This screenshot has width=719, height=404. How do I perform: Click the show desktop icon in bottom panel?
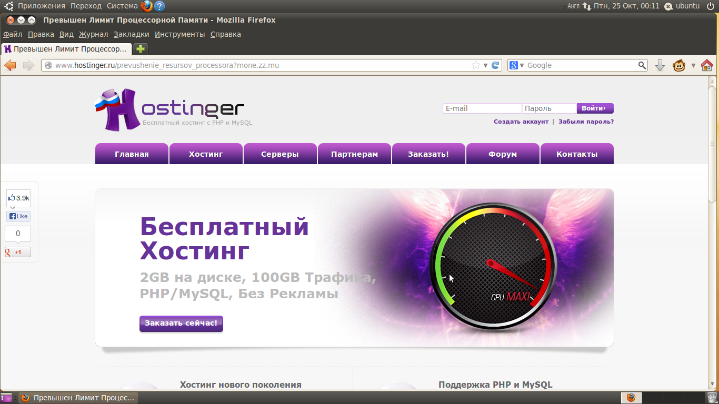point(6,398)
